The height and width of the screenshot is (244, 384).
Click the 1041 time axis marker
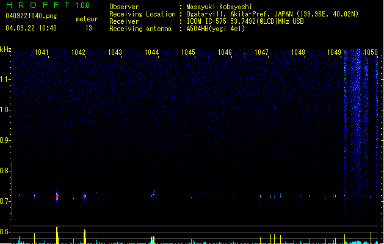point(42,52)
